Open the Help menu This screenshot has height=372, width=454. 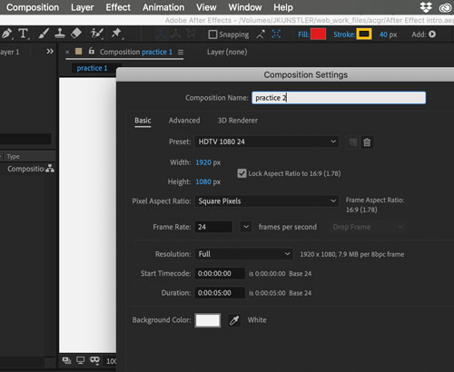(283, 7)
